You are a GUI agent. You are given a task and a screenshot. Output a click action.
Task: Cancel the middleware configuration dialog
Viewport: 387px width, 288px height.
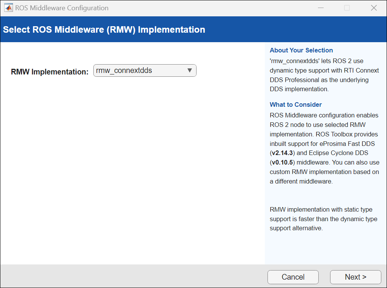(x=293, y=277)
